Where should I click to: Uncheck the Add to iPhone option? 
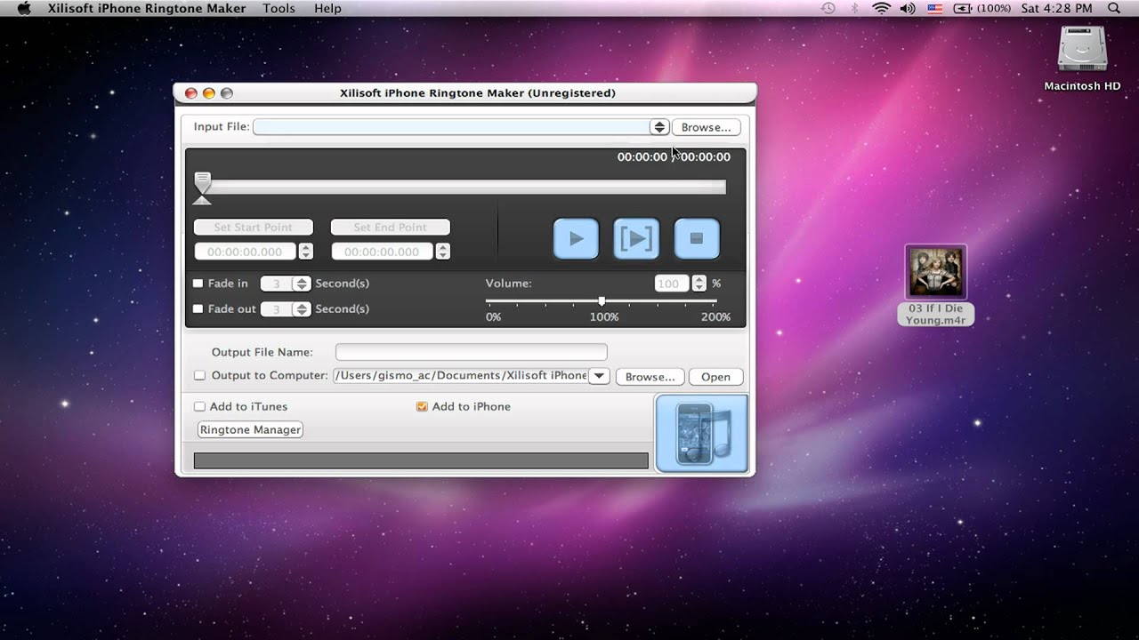click(x=422, y=407)
